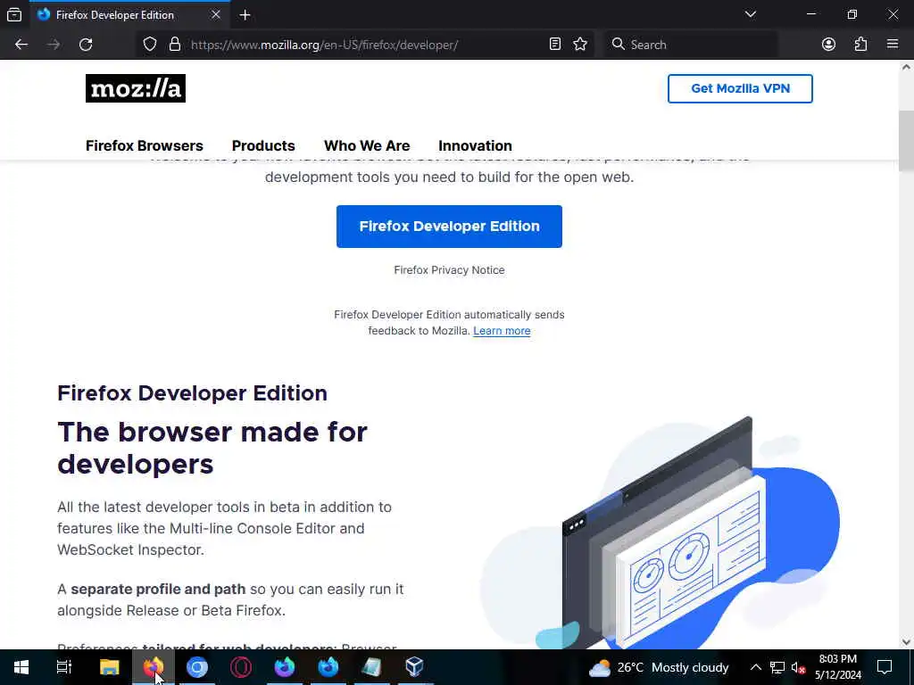This screenshot has height=685, width=914.
Task: Open the Chromium browser taskbar icon
Action: pyautogui.click(x=197, y=667)
